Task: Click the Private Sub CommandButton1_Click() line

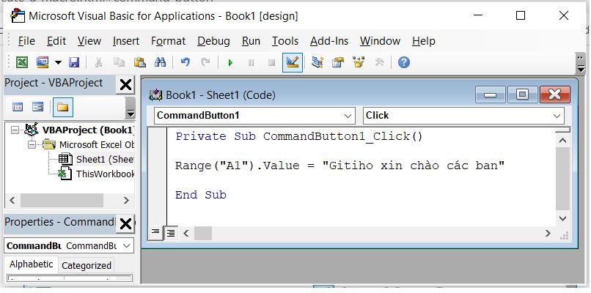Action: pyautogui.click(x=299, y=136)
